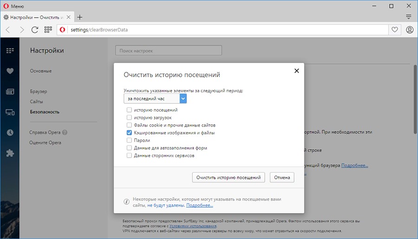Open Extensions puzzle icon in sidebar
The width and height of the screenshot is (418, 239).
(10, 153)
